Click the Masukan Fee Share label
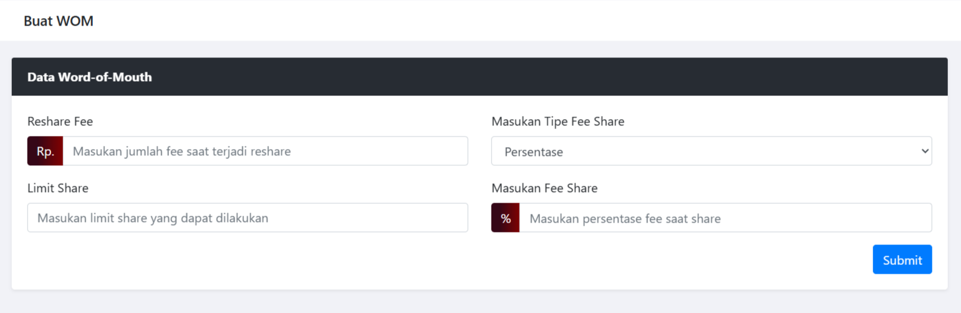Image resolution: width=961 pixels, height=313 pixels. pos(544,188)
